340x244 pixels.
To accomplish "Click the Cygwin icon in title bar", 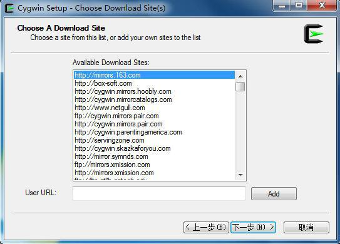I will point(9,8).
